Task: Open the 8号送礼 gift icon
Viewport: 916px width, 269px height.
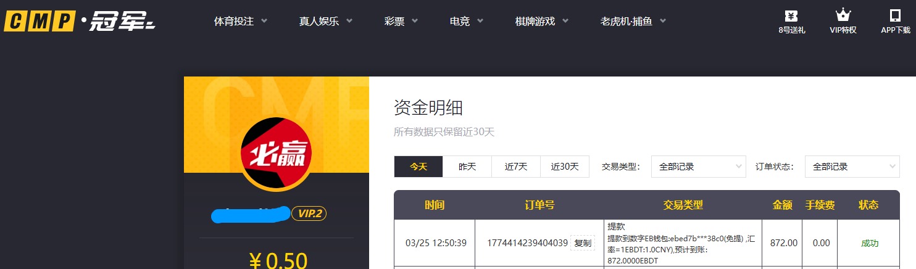Action: point(791,21)
